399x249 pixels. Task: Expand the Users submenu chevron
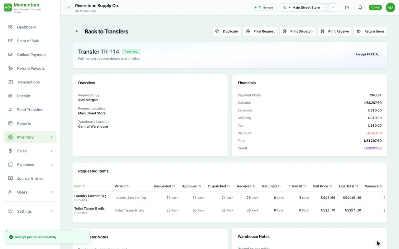[x=52, y=192]
